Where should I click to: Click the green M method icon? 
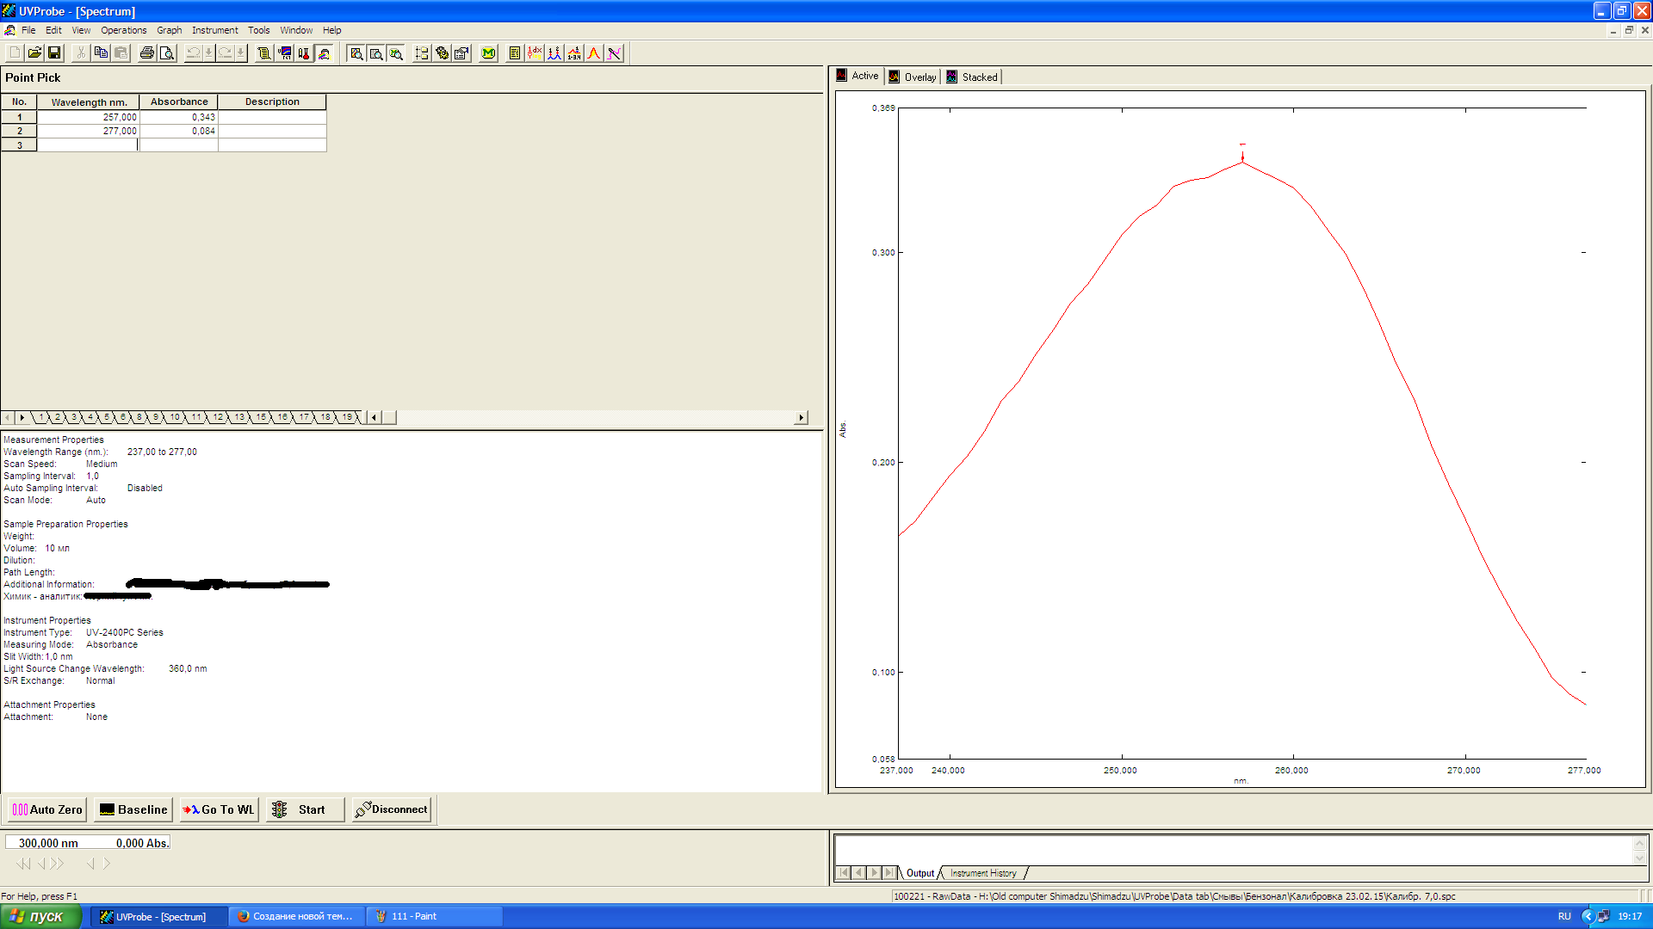(x=488, y=53)
